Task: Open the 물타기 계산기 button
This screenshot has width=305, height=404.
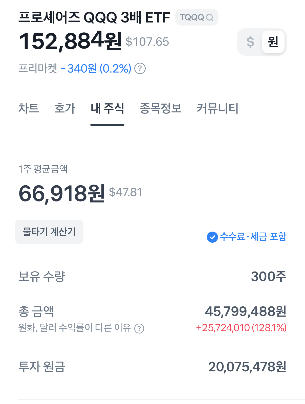Action: [49, 232]
